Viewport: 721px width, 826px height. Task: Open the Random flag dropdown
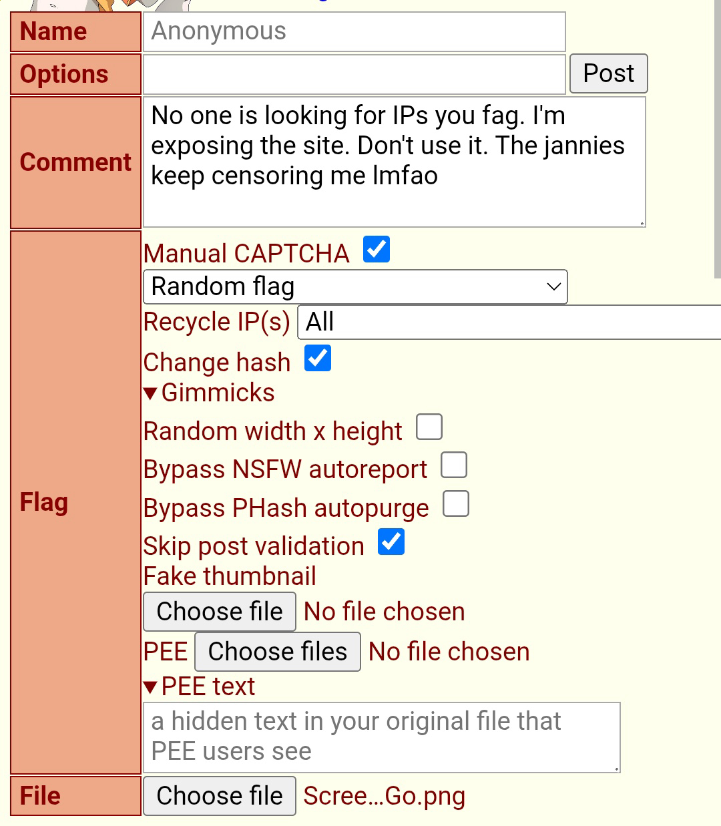coord(355,286)
